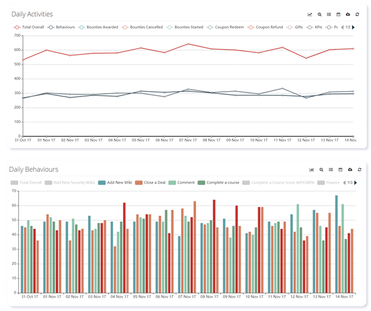
Task: Go to next legend page in Daily Activities
Action: click(x=353, y=27)
